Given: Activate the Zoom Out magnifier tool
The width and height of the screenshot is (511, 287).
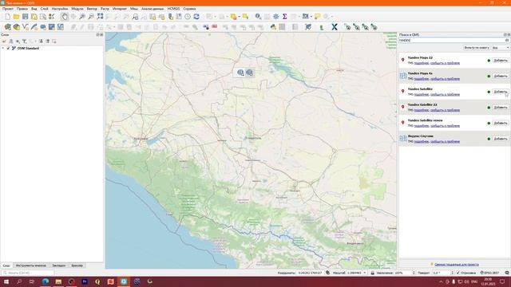Looking at the screenshot, I should pos(91,17).
